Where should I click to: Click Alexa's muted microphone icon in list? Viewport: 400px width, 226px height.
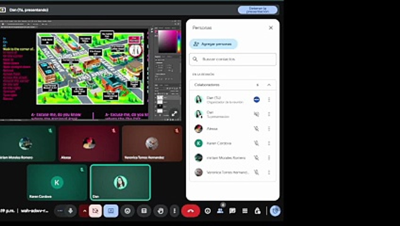click(257, 129)
